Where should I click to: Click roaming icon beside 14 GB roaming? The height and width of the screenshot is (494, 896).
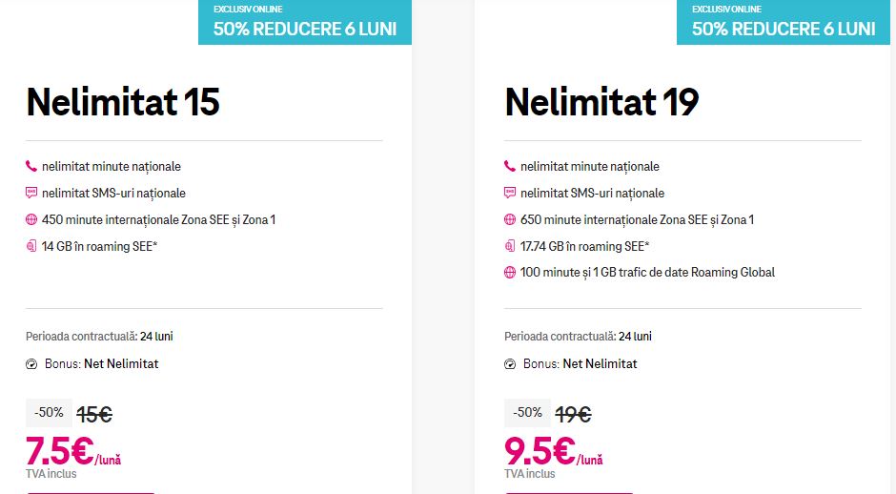tap(31, 246)
